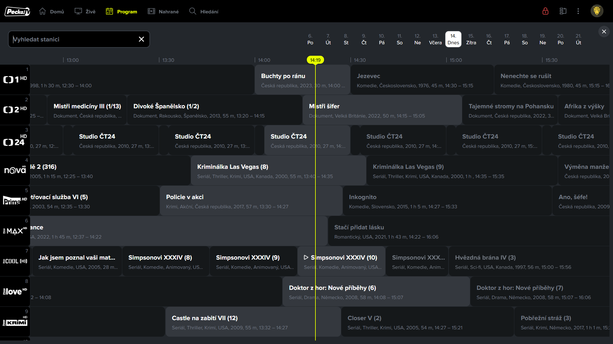Open Kriminálka Las Vegas (8)
613x344 pixels.
click(278, 170)
